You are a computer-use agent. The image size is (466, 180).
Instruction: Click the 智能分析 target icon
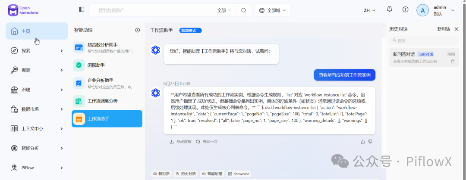coord(14,148)
